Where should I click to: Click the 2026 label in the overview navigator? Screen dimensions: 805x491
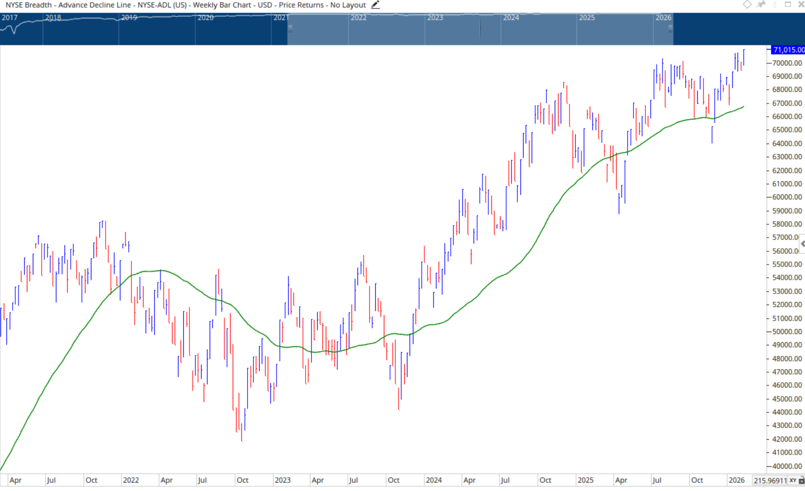pos(663,17)
